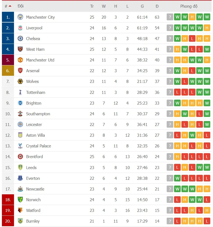Click the Wolves club crest

(20, 81)
